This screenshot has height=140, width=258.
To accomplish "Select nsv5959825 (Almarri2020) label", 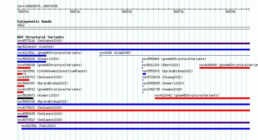I will (163, 83).
